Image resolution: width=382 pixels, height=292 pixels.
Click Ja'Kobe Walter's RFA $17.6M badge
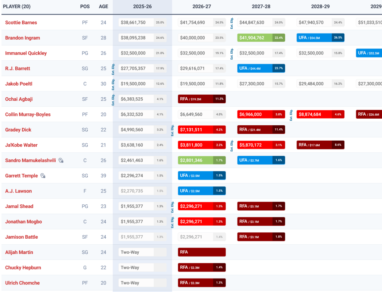pos(320,145)
